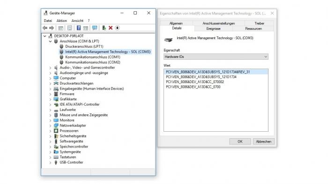The width and height of the screenshot is (328, 184).
Task: Collapse the DESKTOP-F9RL4OT root node
Action: [x=45, y=36]
